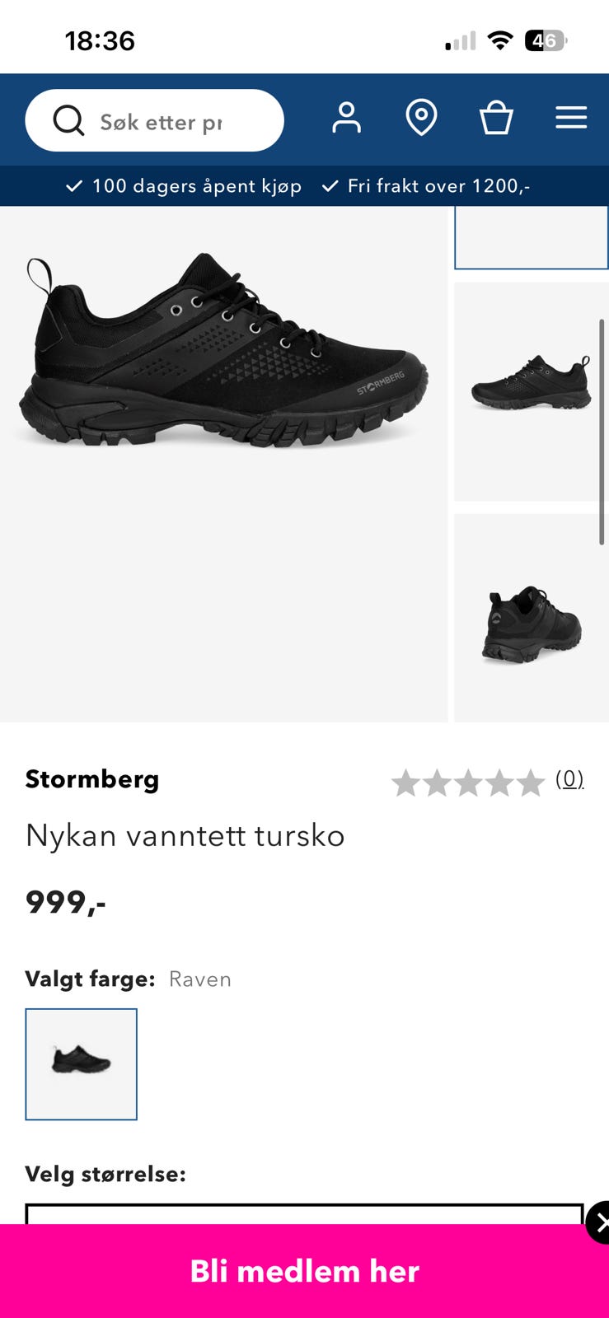
Task: Click the thumbnail gallery scrollbar
Action: pos(602,432)
